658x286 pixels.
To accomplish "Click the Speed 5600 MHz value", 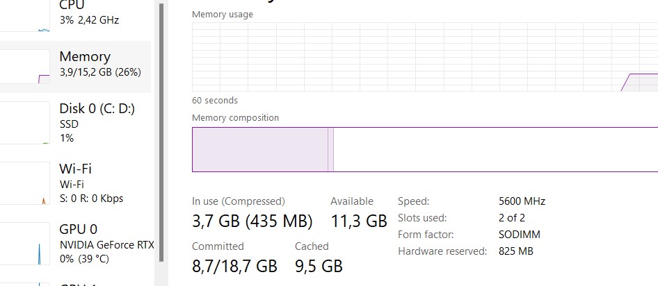I will (522, 201).
